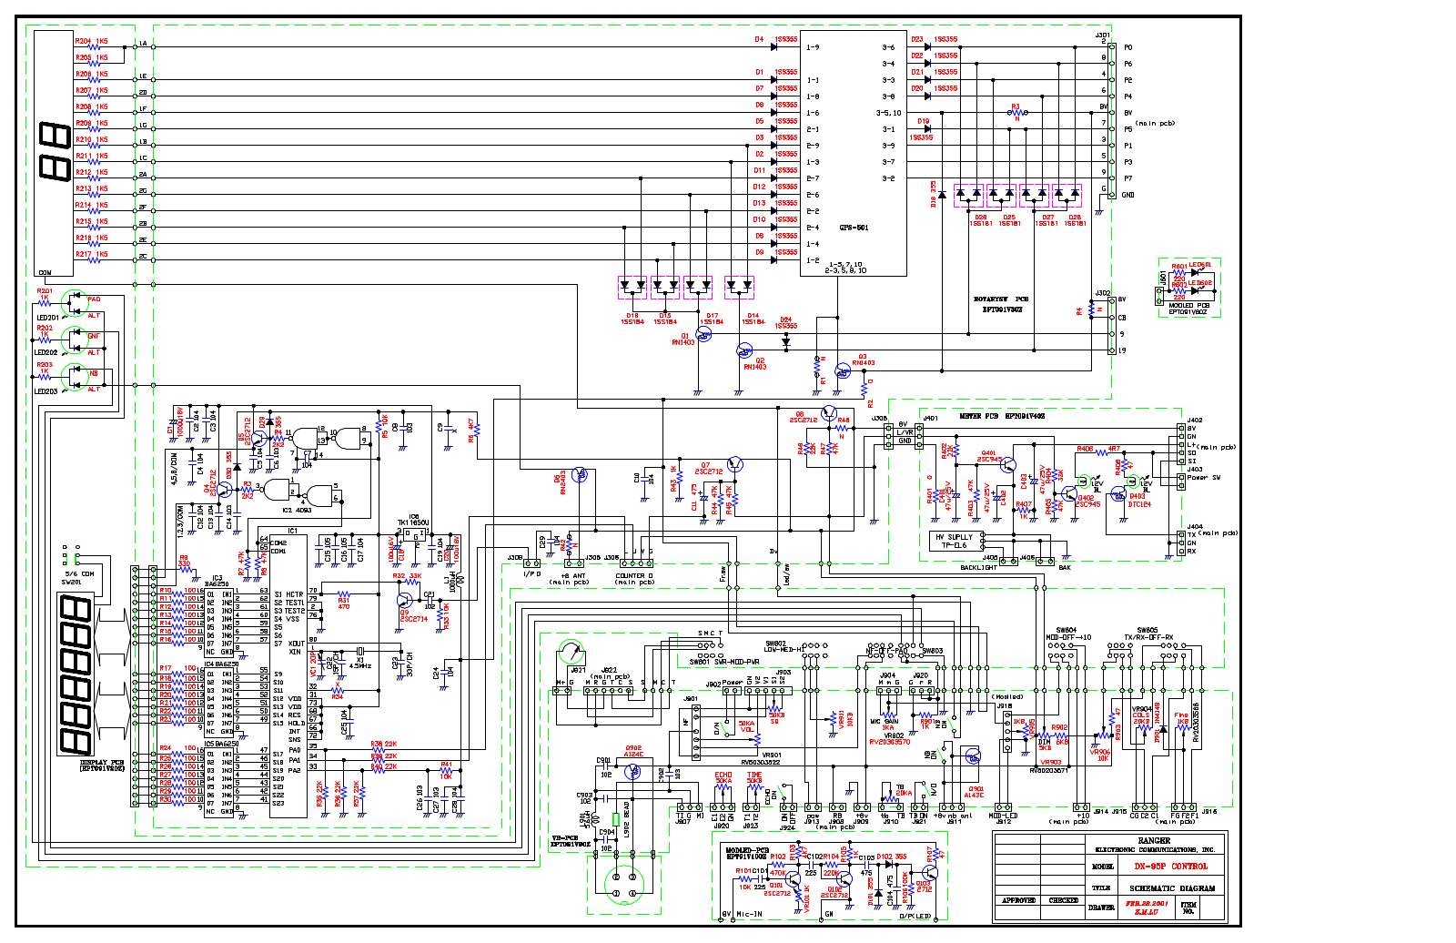Screen dimensions: 1456x943
Task: Click the J301 connector label
Action: [x=1102, y=35]
